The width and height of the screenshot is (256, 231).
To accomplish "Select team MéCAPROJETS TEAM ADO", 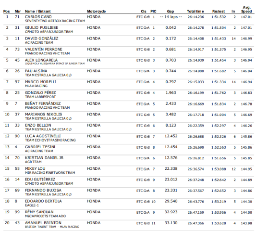I will 45,216.
